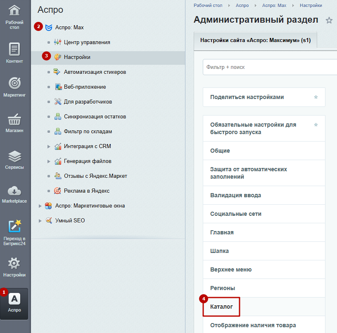Click the Отзывы с Яндекс.Маркет icon
337x333 pixels.
58,176
